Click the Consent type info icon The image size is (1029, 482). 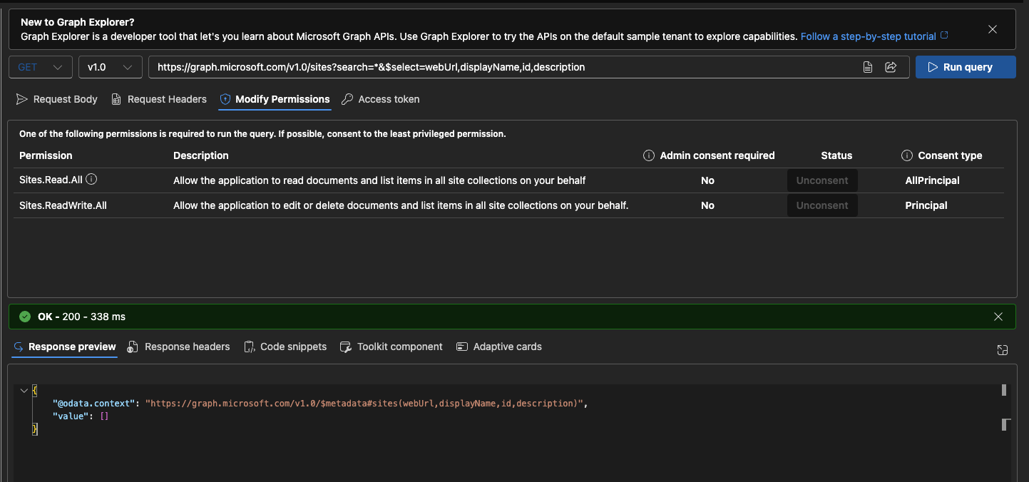[x=907, y=155]
